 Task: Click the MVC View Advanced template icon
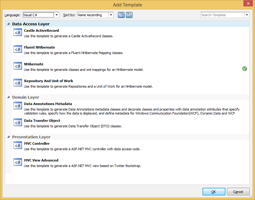coord(18,162)
